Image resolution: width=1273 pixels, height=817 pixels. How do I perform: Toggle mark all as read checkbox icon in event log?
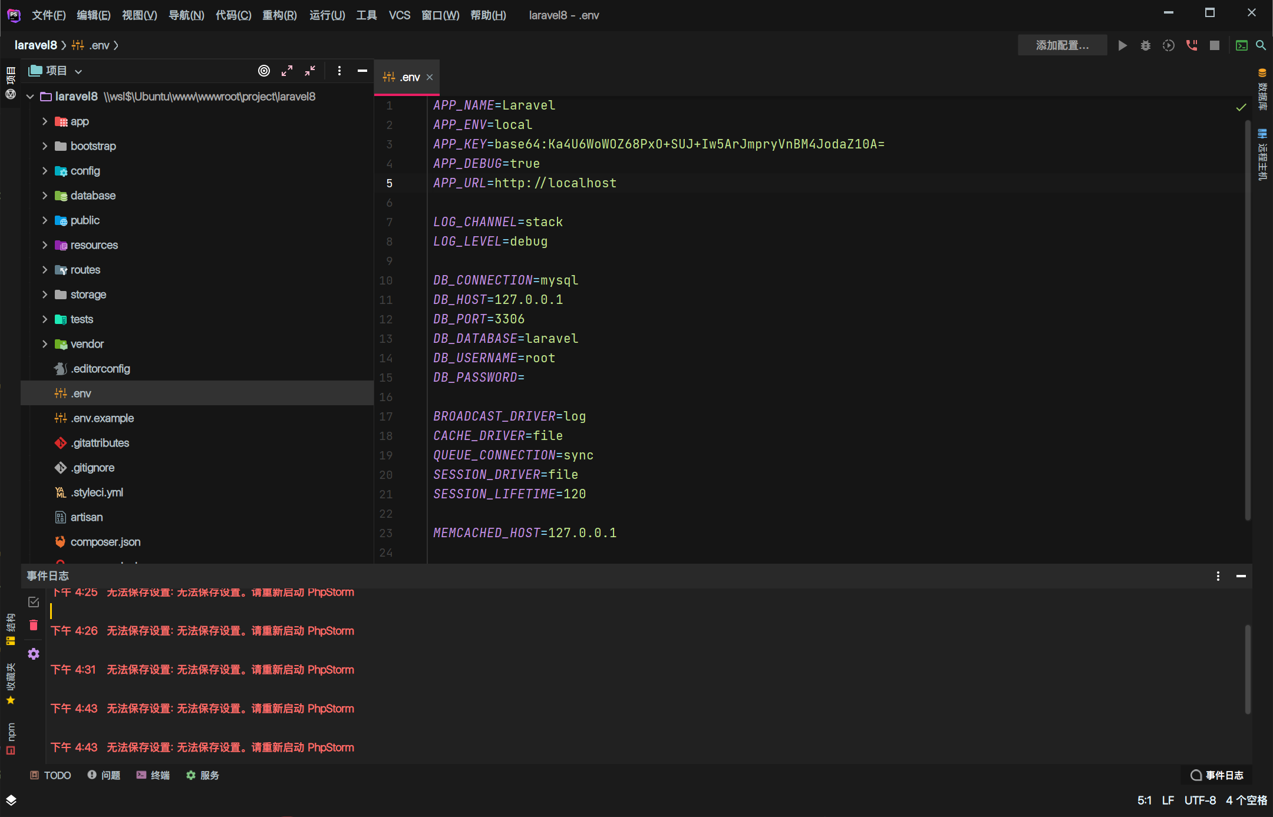[x=34, y=602]
